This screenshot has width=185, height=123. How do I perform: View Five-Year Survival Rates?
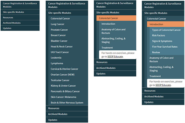click(165, 47)
